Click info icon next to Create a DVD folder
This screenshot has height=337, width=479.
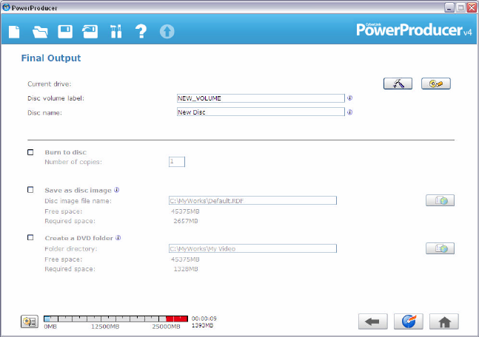118,237
